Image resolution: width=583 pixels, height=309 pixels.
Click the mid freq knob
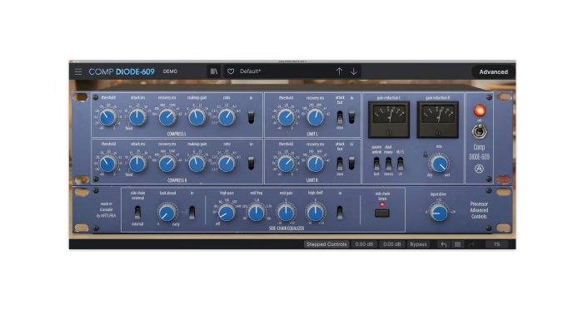(257, 213)
